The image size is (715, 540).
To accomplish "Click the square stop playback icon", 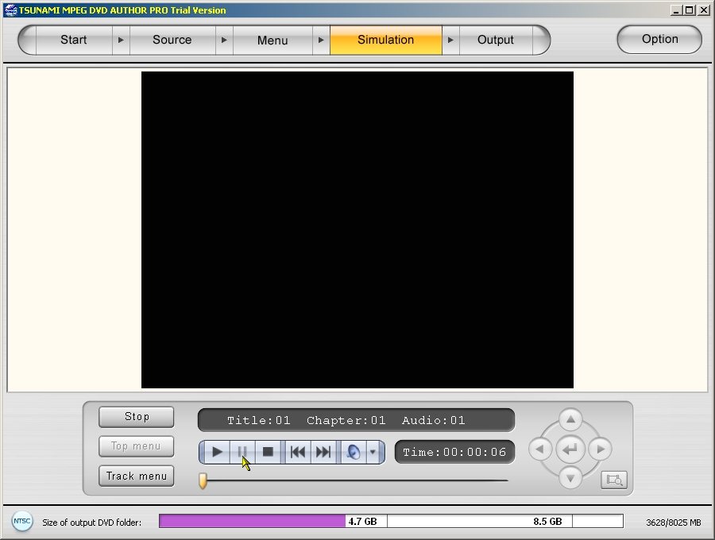I will 268,452.
